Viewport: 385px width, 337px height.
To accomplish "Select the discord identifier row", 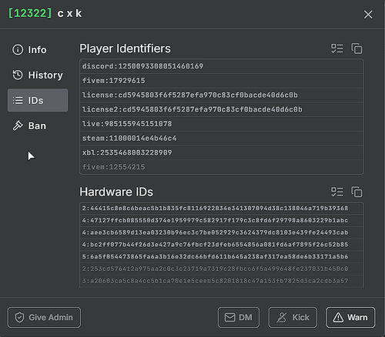I will click(x=221, y=66).
